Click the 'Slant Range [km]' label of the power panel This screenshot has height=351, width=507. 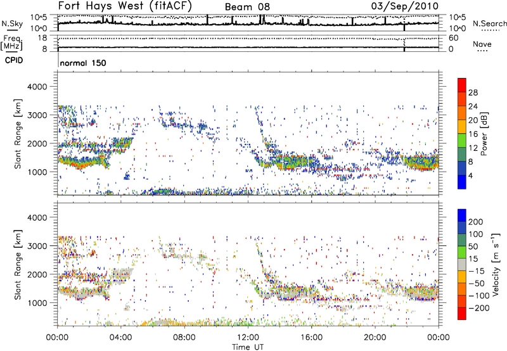[18, 134]
